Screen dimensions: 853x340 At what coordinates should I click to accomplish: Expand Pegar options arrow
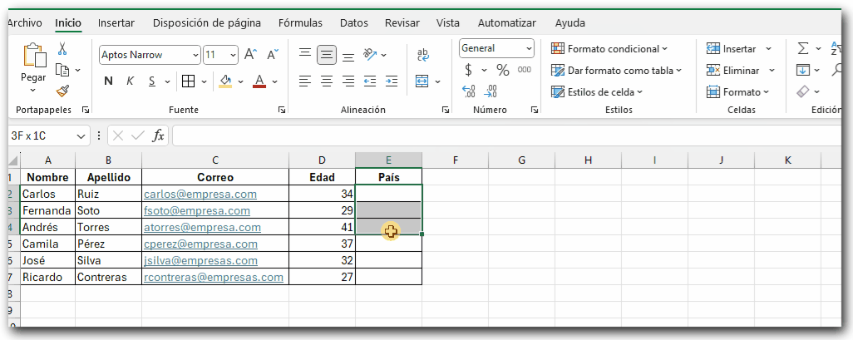[x=33, y=91]
